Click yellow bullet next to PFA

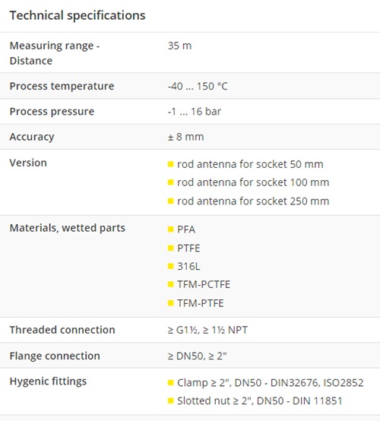tap(170, 229)
